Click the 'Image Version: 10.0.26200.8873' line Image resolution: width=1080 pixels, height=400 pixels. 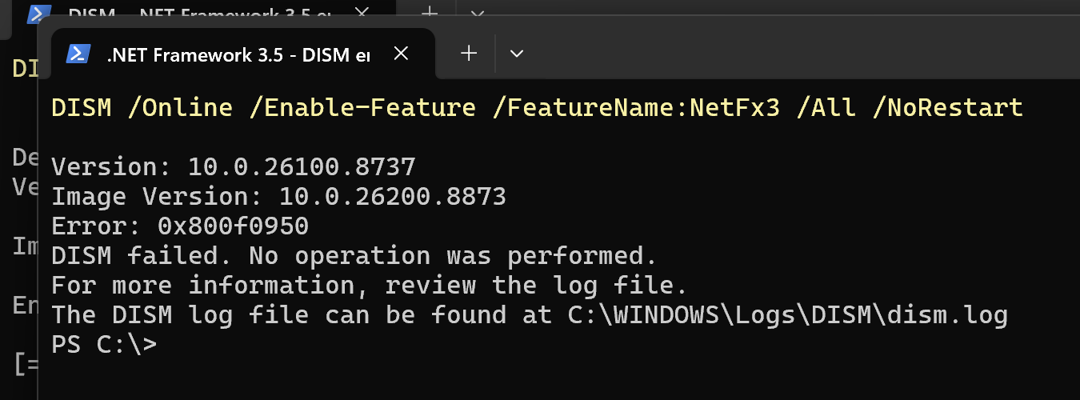[x=279, y=197]
